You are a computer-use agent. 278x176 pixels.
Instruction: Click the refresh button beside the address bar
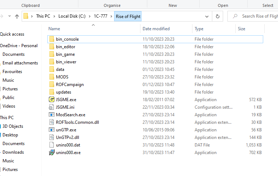coord(218,16)
